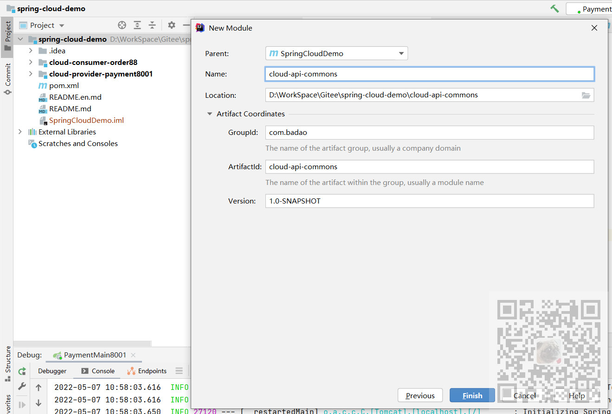Collapse the spring-cloud-demo root node

[20, 39]
